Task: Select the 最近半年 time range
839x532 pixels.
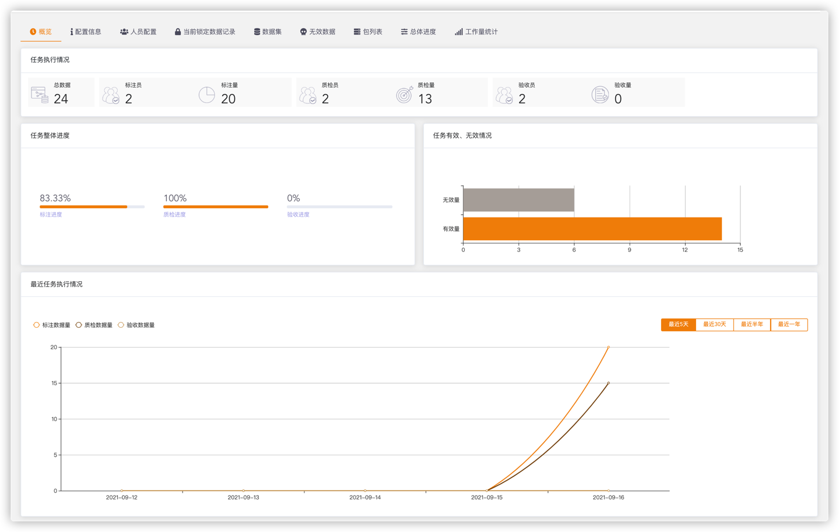Action: (752, 324)
